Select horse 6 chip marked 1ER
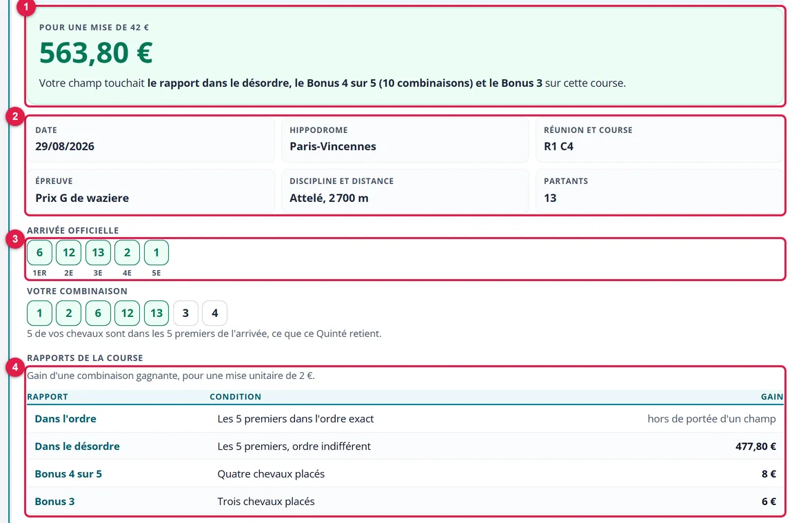Viewport: 792px width, 523px height. tap(39, 252)
